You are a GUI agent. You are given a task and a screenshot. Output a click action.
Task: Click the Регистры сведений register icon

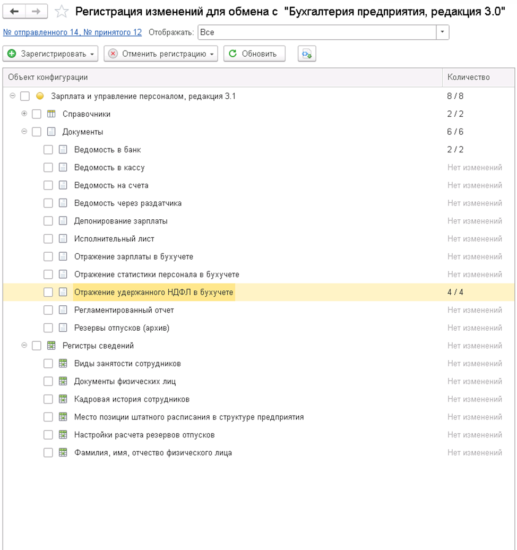click(51, 346)
